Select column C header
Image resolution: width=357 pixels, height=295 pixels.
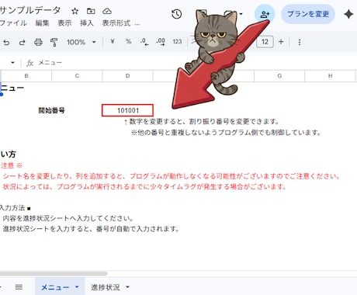coord(77,76)
